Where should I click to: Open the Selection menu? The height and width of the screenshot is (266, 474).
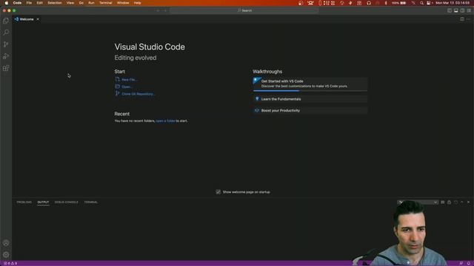coord(55,3)
